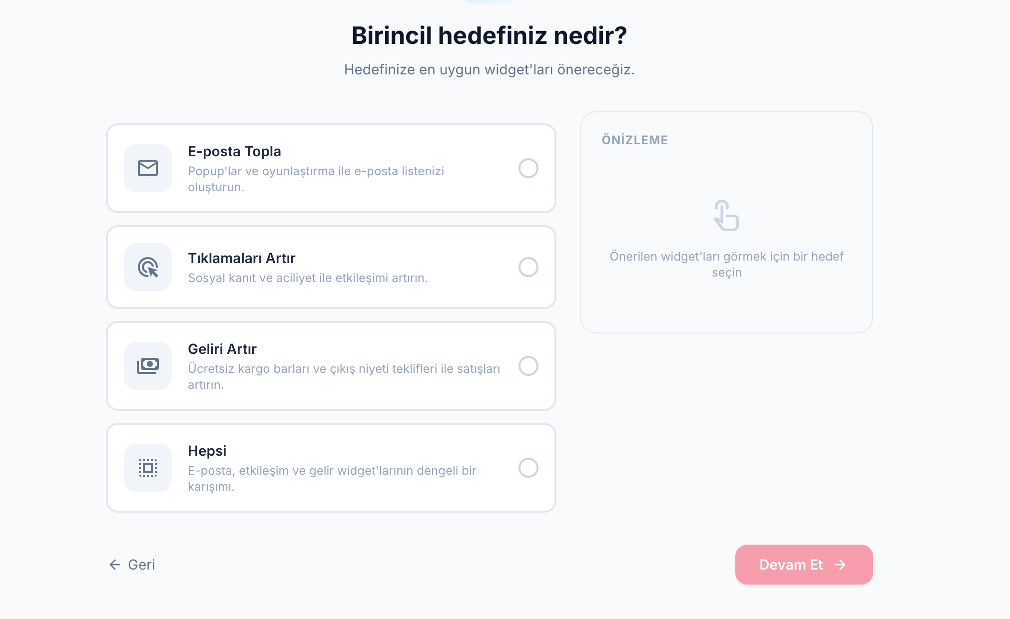Click the money icon next to Geliri Artır
Viewport: 1010px width, 619px height.
click(148, 366)
